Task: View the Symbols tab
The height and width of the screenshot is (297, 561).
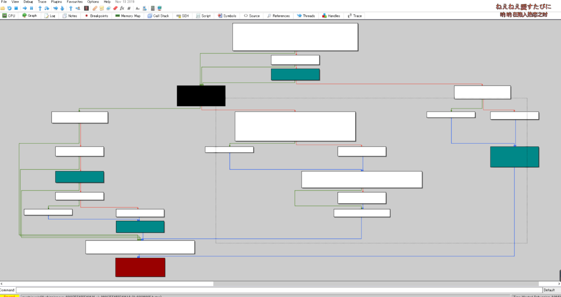Action: 226,16
